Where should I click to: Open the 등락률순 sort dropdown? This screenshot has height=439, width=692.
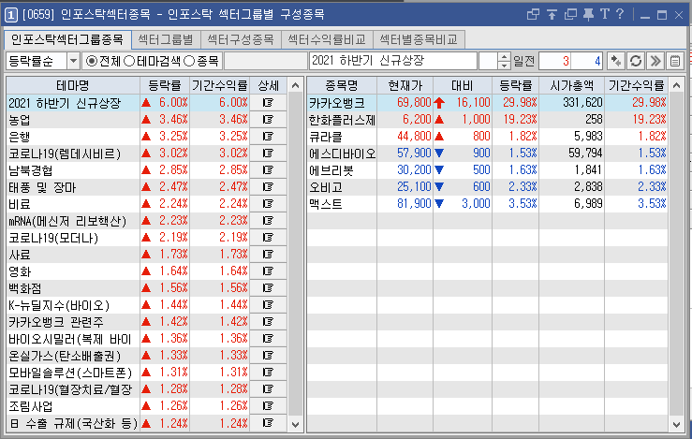73,61
